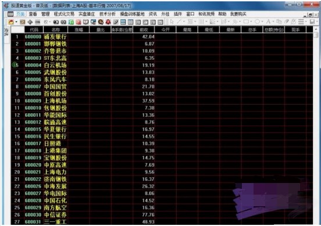The height and width of the screenshot is (226, 321).
Task: Select the fan lines drawing tool
Action: 212,21
